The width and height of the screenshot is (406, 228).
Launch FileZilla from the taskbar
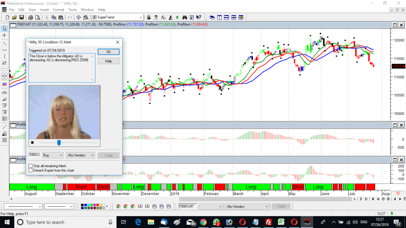point(268,222)
